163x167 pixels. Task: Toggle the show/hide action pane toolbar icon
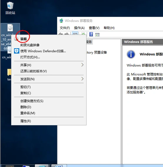pos(97,35)
